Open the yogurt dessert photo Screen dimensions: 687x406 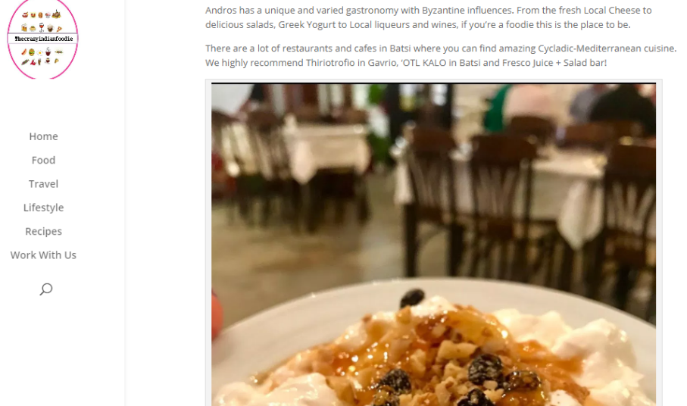tap(433, 244)
